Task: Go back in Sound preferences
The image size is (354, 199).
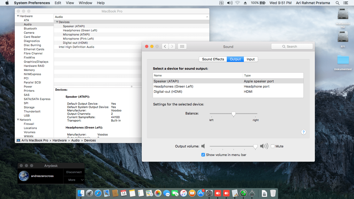Action: tap(165, 46)
